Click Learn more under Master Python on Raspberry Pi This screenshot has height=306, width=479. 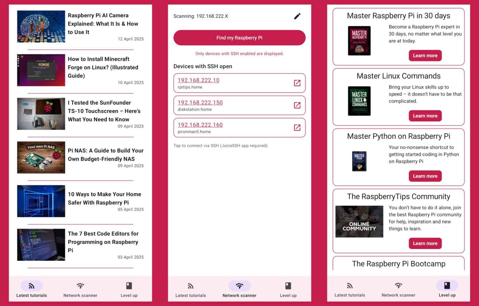(425, 176)
